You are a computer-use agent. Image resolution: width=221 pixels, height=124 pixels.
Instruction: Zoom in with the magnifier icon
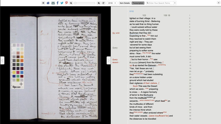pyautogui.click(x=99, y=3)
